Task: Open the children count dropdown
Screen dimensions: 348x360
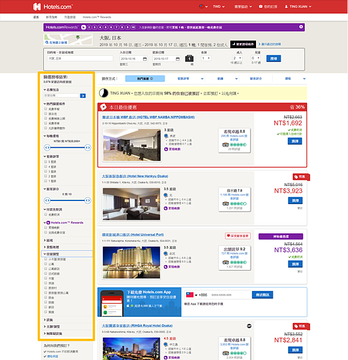Action: pos(256,58)
